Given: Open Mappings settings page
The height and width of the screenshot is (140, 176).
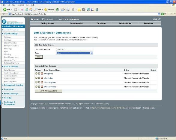Looking at the screenshot, I should [8, 49].
